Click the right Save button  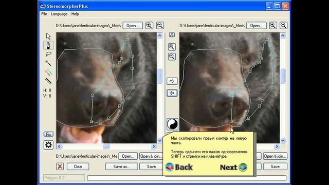point(275,166)
